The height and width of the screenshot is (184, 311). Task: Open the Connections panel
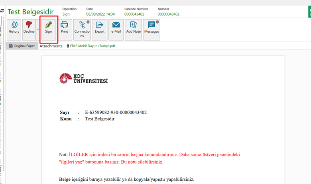82,29
